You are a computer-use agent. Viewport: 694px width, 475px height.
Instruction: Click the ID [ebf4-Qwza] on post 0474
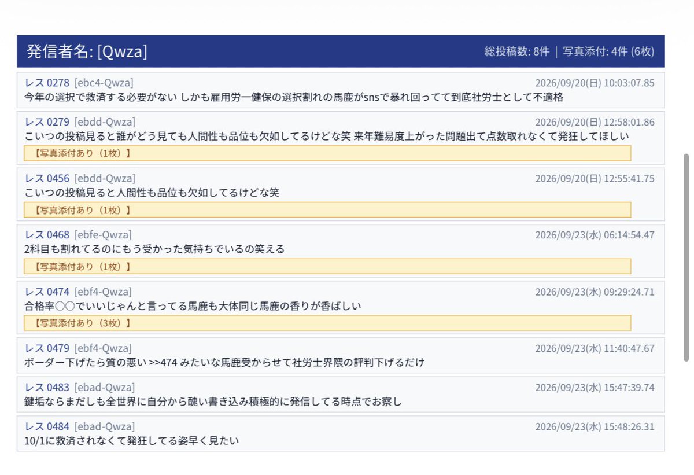[x=103, y=292]
